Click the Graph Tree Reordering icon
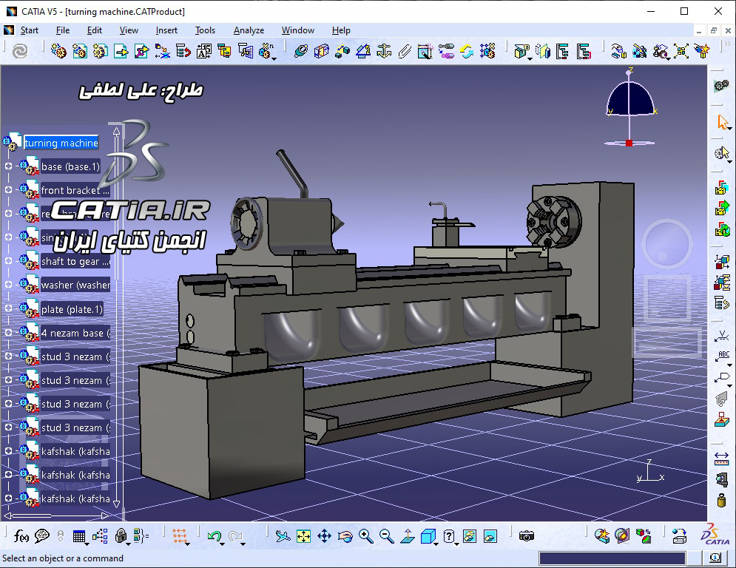Viewport: 736px width, 568px height. pyautogui.click(x=183, y=51)
